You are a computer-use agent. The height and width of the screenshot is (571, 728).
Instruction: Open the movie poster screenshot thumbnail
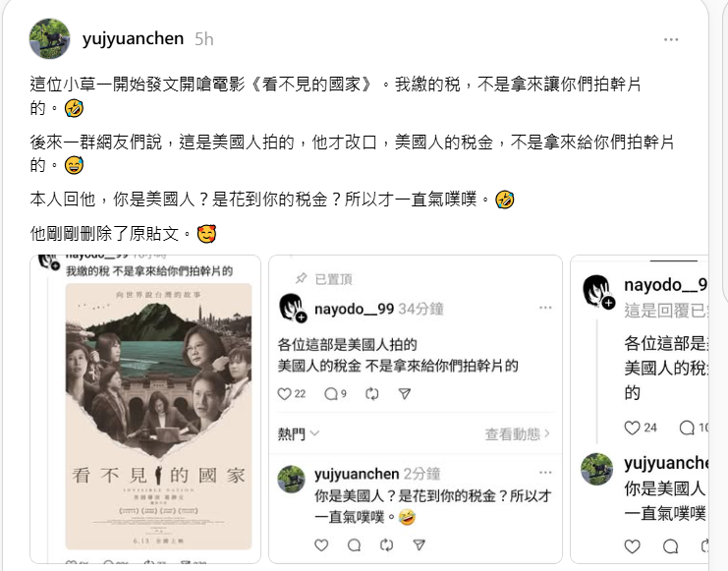tap(145, 409)
